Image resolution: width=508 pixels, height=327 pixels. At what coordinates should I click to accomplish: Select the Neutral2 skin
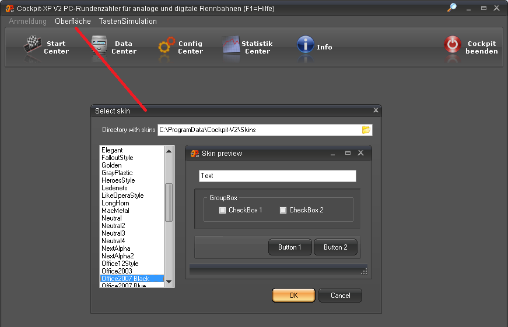(x=132, y=226)
